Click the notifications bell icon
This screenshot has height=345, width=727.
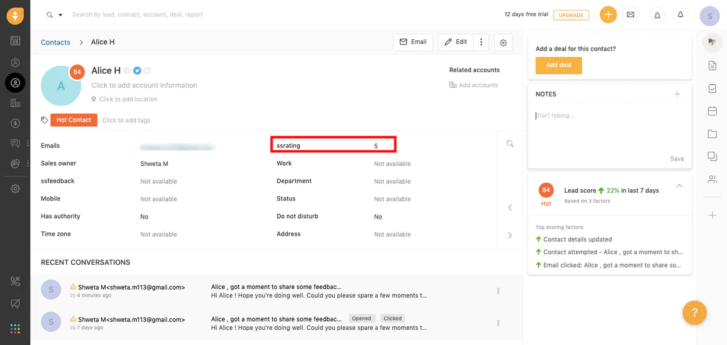click(680, 15)
